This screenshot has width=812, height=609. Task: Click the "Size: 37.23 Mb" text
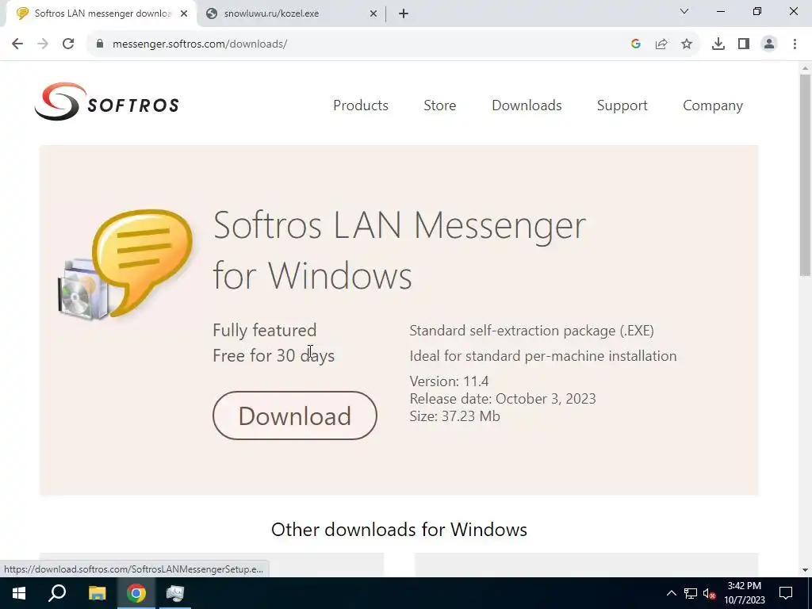tap(454, 416)
